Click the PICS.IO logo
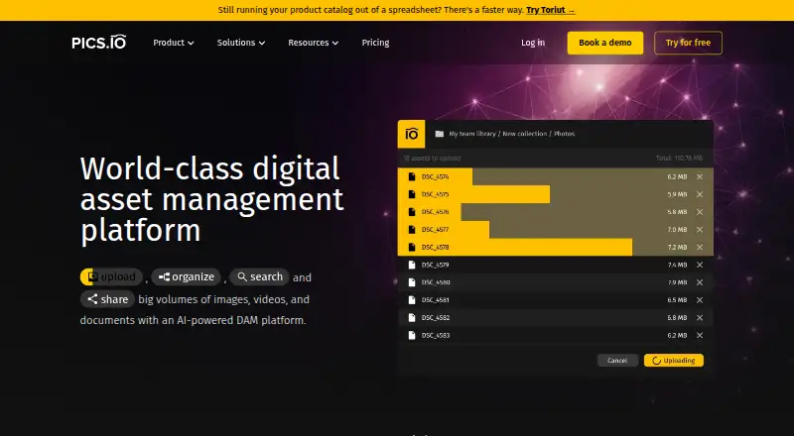Screen dimensions: 794x436 pyautogui.click(x=98, y=43)
